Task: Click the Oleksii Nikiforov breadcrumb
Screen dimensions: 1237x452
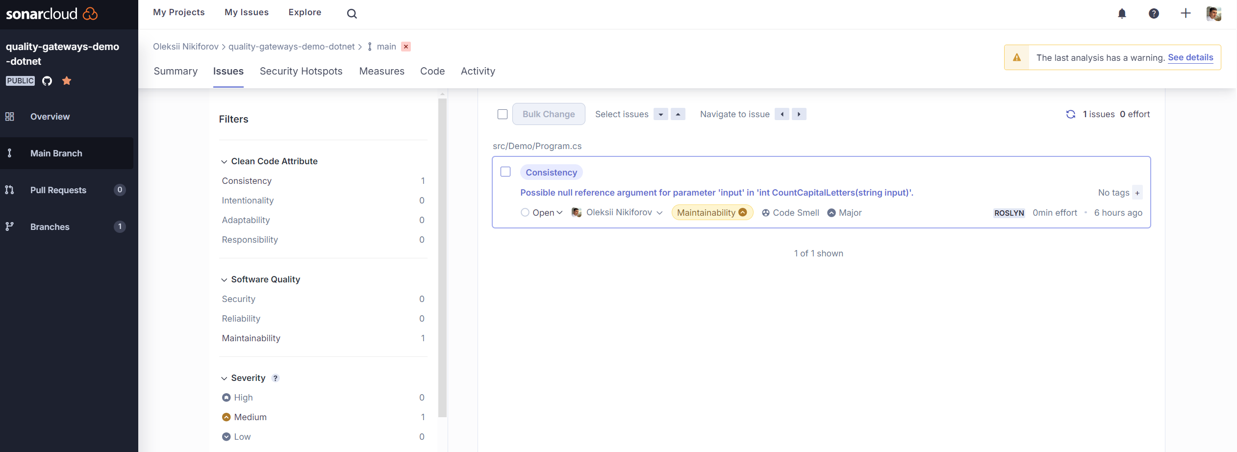Action: coord(186,47)
